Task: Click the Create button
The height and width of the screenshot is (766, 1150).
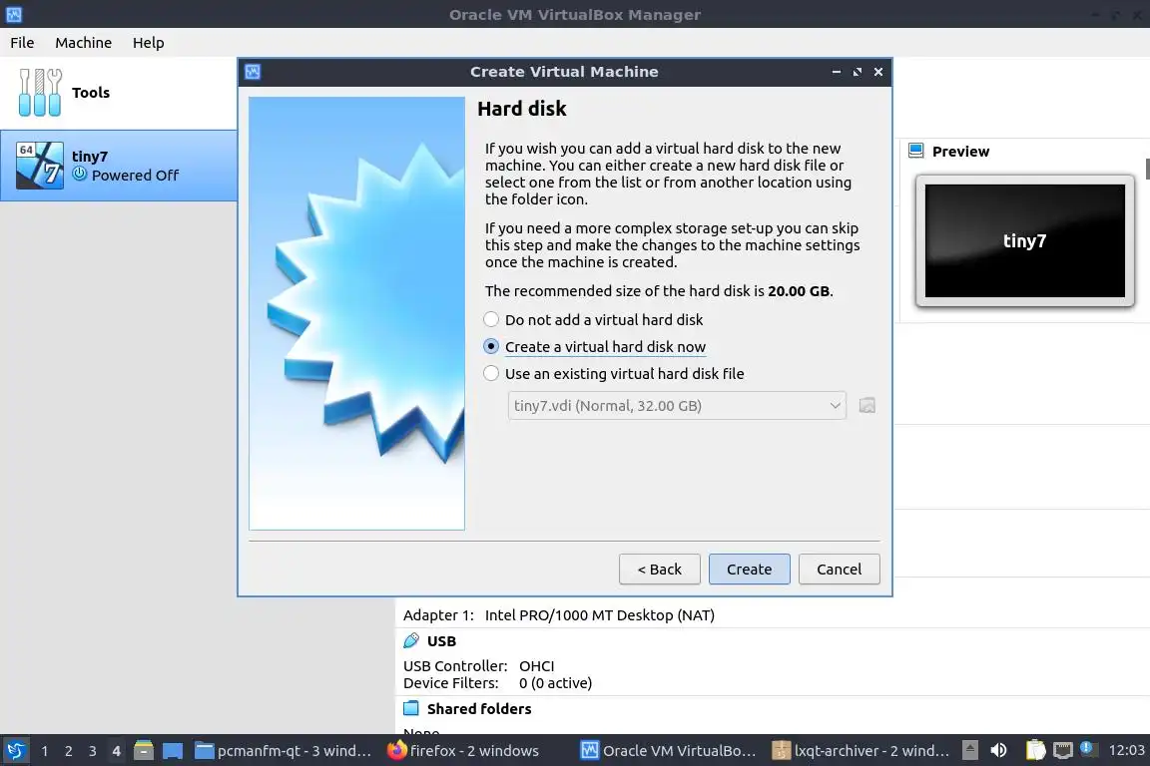Action: point(749,569)
